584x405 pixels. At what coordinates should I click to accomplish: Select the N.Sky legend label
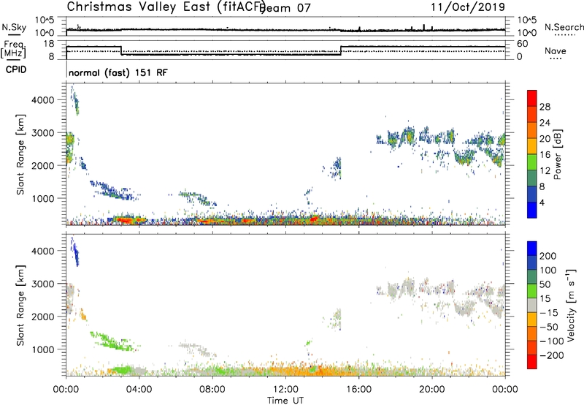(x=14, y=27)
